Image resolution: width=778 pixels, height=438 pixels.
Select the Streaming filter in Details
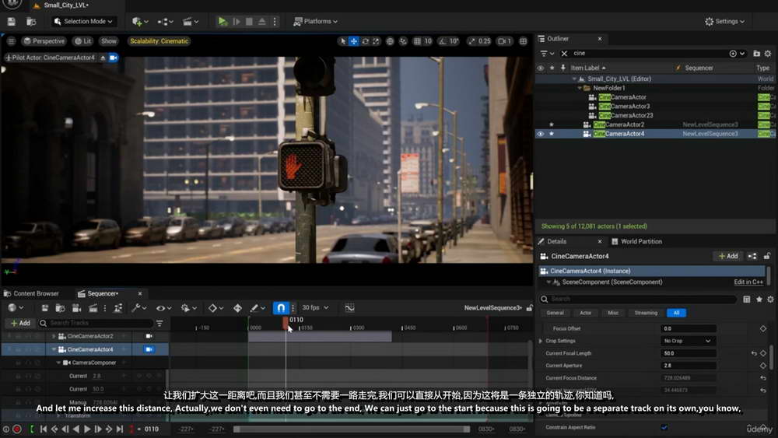pos(646,313)
